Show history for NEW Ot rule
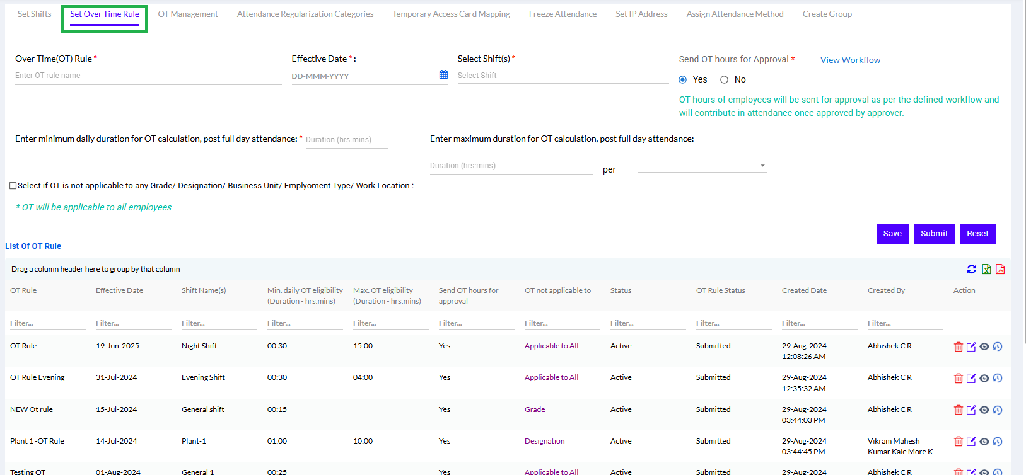This screenshot has width=1026, height=475. point(998,410)
